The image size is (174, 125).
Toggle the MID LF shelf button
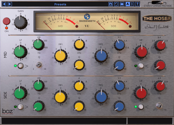tap(20, 65)
